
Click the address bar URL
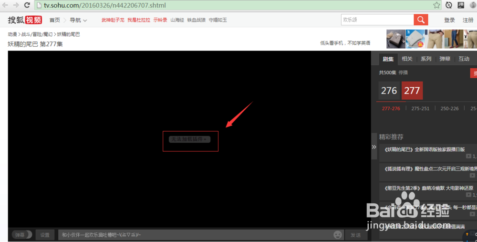(105, 5)
